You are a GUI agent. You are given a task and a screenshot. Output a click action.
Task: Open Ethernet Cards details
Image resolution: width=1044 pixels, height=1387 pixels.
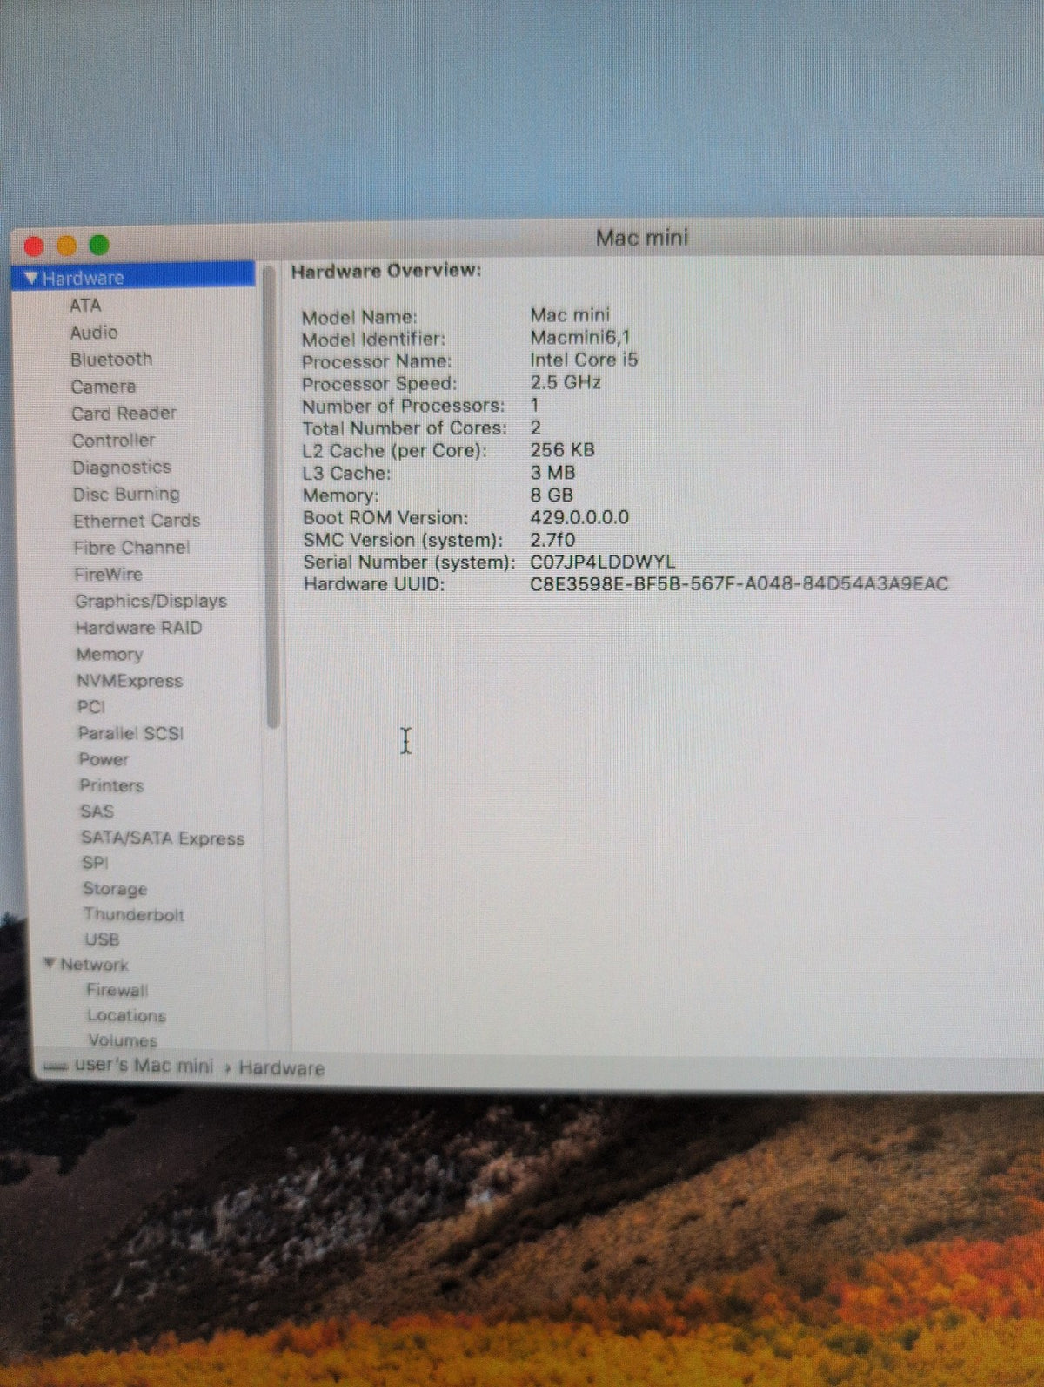137,521
